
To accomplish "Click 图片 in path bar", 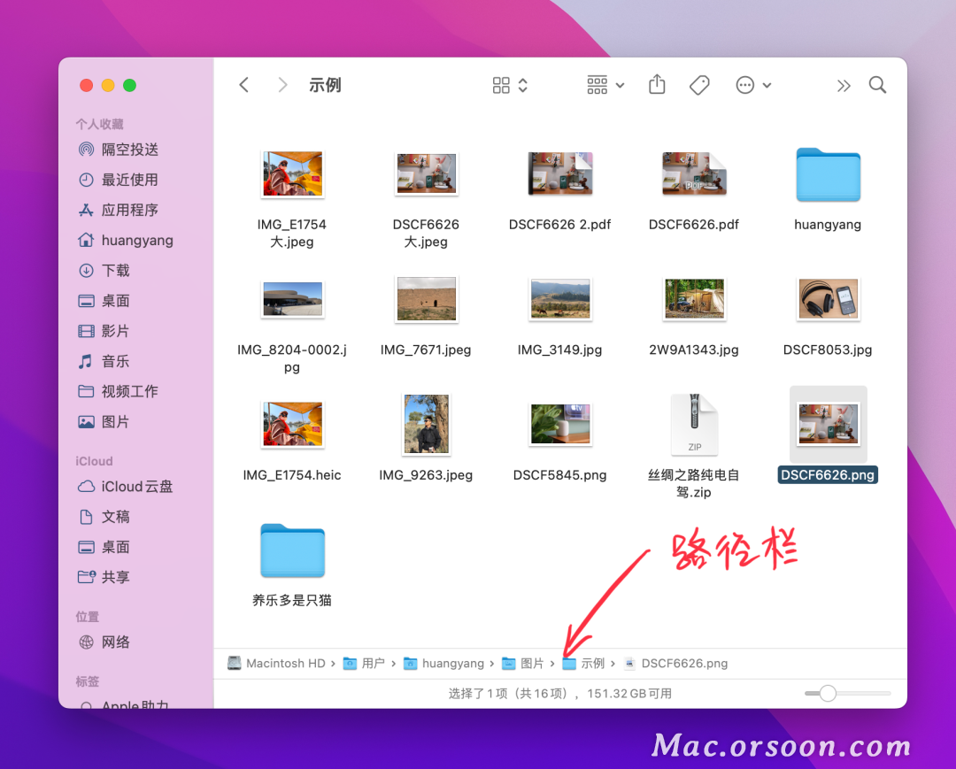I will (x=522, y=663).
